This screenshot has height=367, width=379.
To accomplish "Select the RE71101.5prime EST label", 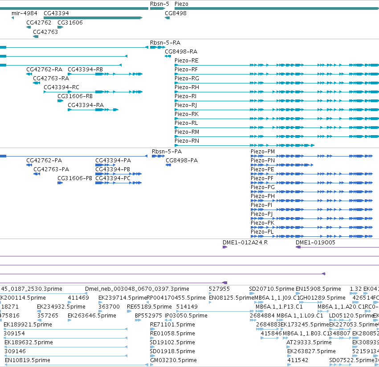I will [173, 324].
